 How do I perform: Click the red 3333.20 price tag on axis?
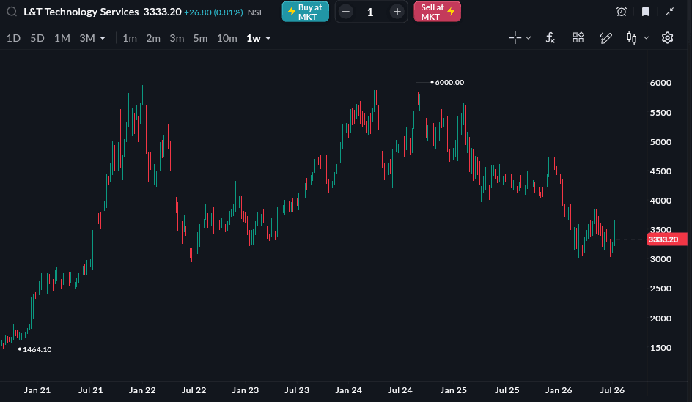point(667,239)
